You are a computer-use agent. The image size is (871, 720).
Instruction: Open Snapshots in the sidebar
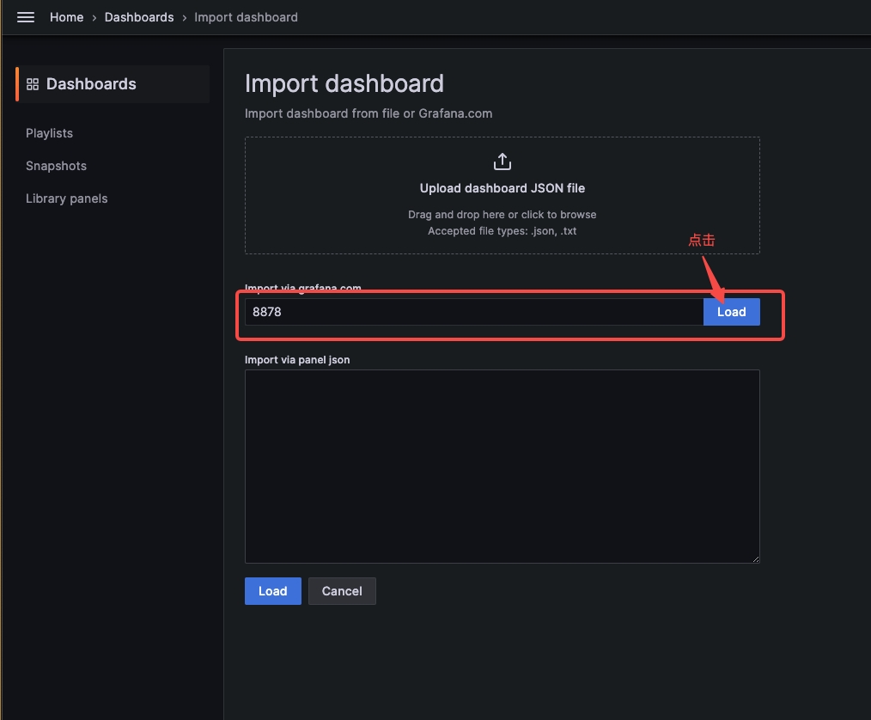56,166
